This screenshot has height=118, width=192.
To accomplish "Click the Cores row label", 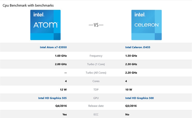I will point(96,81).
